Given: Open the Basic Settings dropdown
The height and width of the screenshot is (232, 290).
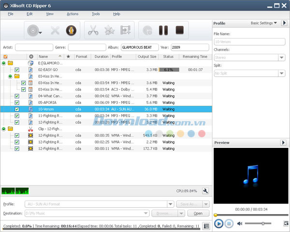Looking at the screenshot, I should tap(264, 23).
